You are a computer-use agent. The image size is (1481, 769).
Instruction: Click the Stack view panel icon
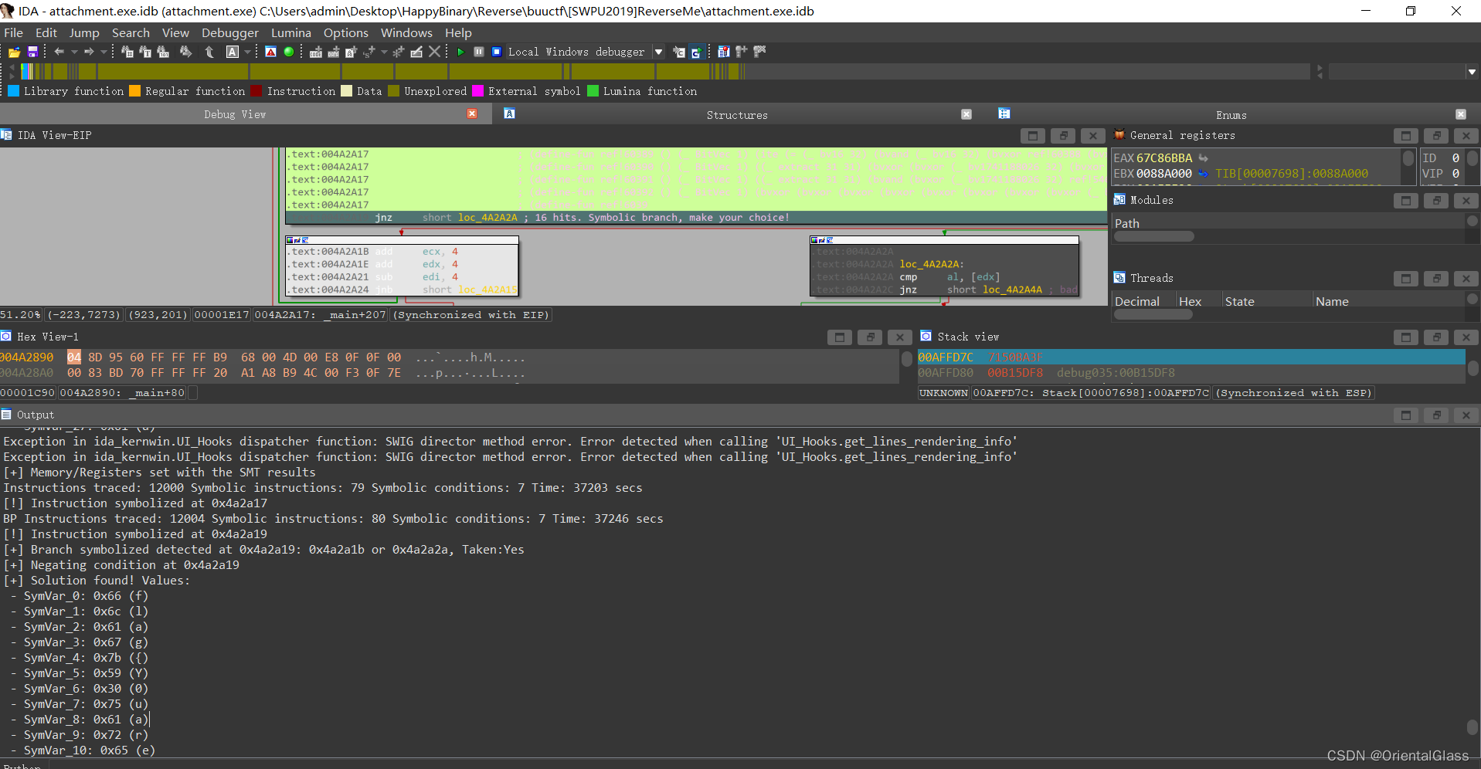click(926, 337)
